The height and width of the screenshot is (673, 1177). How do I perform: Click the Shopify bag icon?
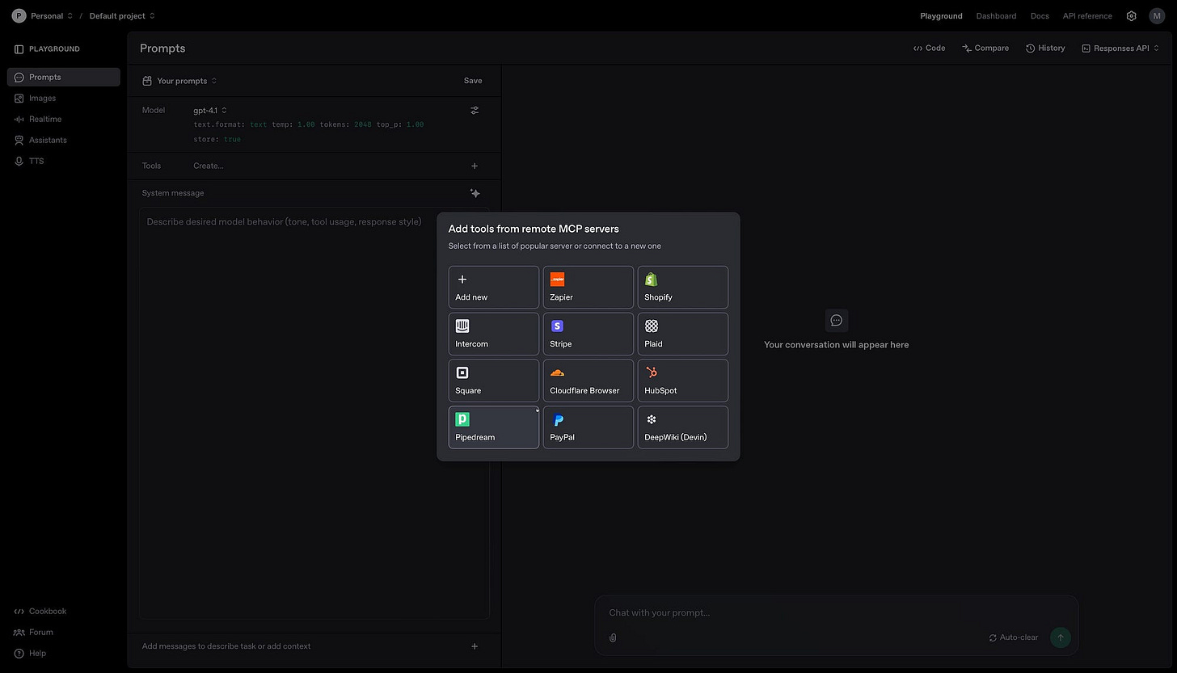click(x=652, y=280)
